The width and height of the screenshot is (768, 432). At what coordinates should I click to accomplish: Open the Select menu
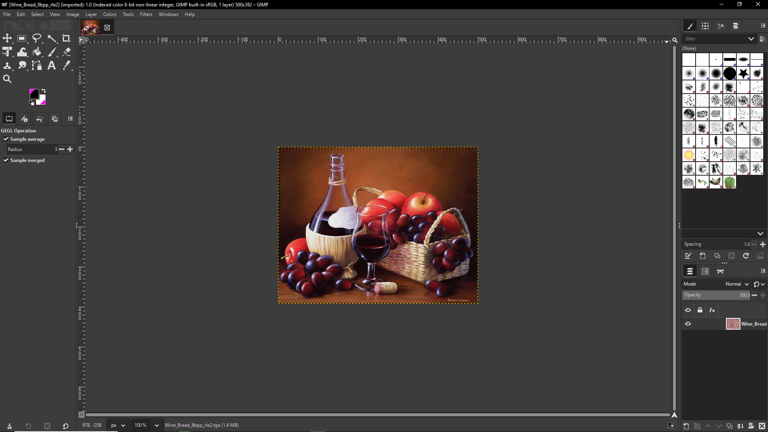point(37,14)
